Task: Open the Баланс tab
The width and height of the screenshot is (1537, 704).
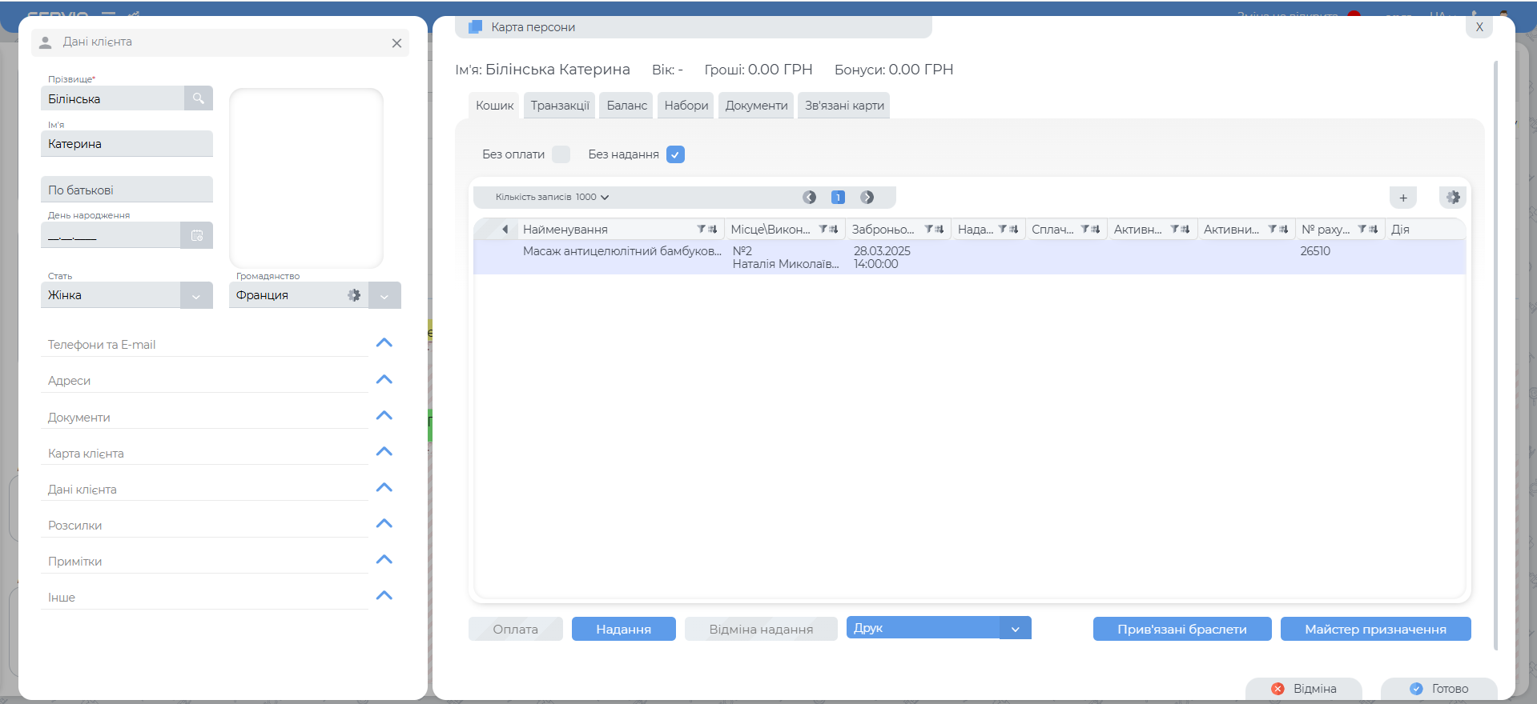Action: (x=626, y=106)
